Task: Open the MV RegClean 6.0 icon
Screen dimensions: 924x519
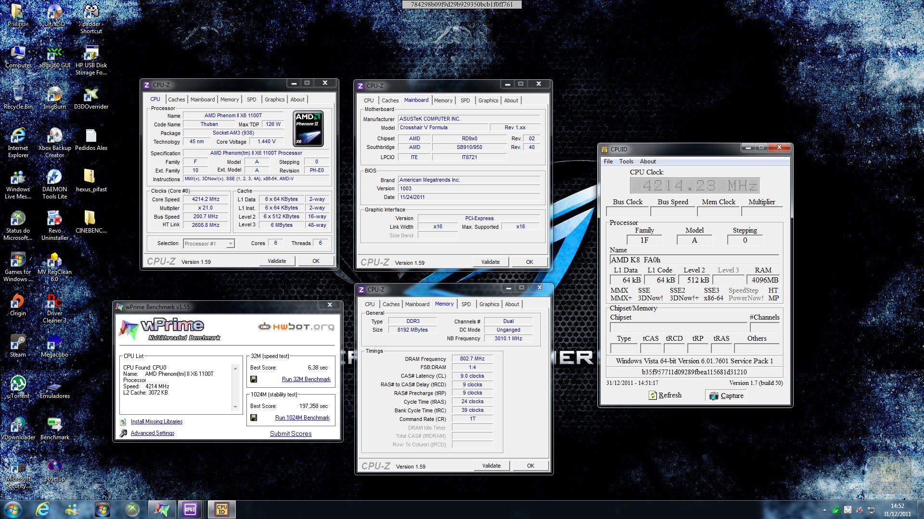Action: tap(54, 267)
